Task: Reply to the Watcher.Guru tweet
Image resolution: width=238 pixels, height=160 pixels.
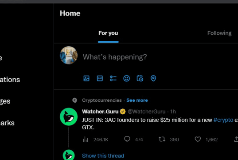Action: (127, 139)
